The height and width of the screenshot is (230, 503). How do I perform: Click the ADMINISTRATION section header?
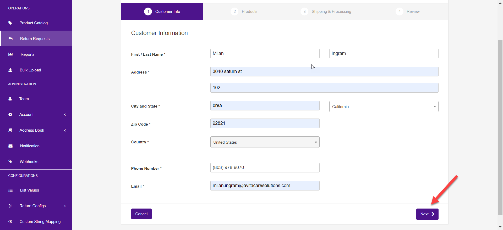pos(22,84)
